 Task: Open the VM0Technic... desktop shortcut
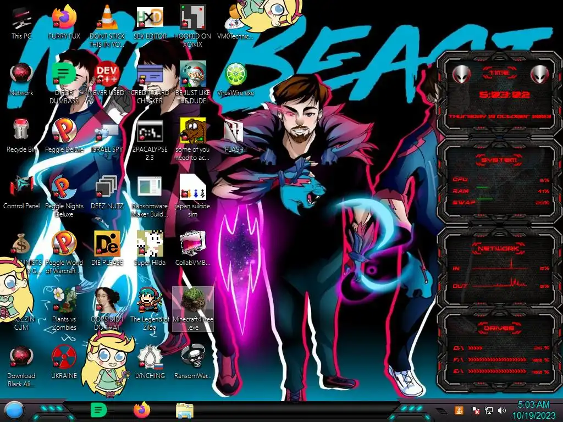coord(235,23)
